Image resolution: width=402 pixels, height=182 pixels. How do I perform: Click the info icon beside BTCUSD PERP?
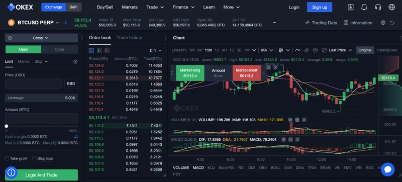pyautogui.click(x=65, y=23)
